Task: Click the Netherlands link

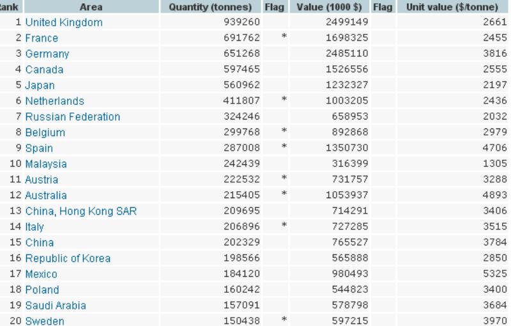Action: [55, 101]
